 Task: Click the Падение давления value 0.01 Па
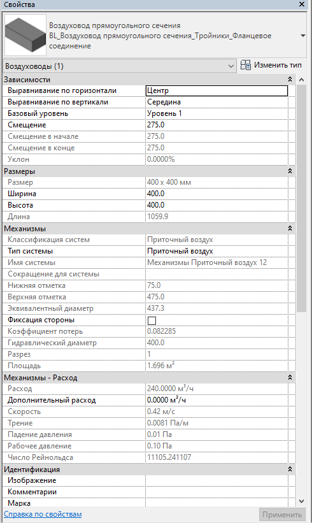tap(159, 434)
